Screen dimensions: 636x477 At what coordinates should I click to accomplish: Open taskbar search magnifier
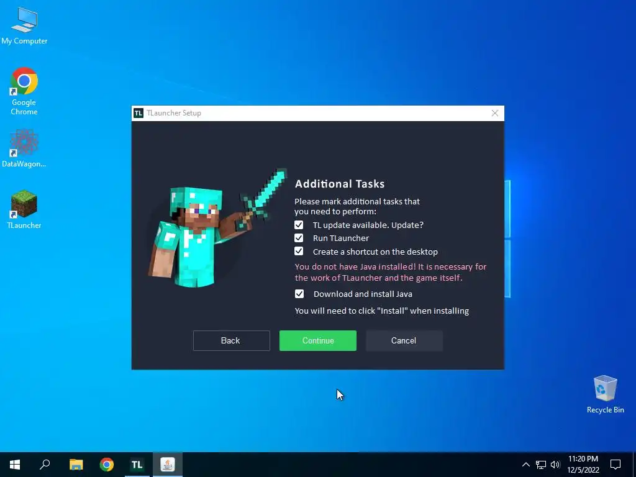tap(45, 465)
